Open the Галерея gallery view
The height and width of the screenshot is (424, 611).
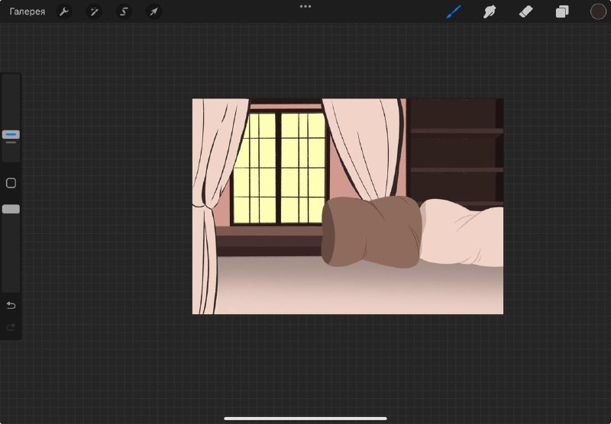click(27, 11)
